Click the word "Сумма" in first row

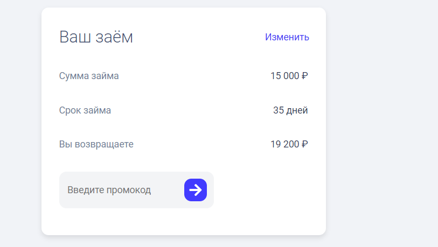tap(74, 76)
